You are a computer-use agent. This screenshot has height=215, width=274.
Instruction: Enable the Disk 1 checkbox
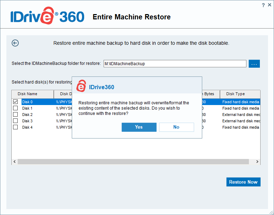[16, 108]
